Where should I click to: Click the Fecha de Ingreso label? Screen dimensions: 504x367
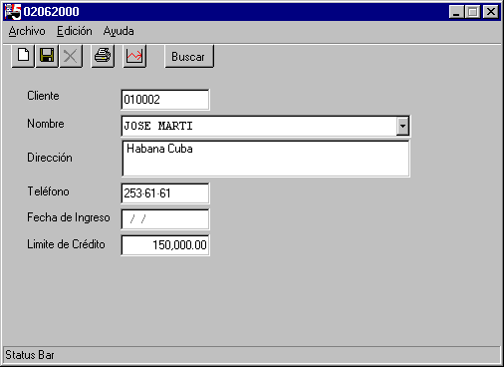click(x=69, y=217)
